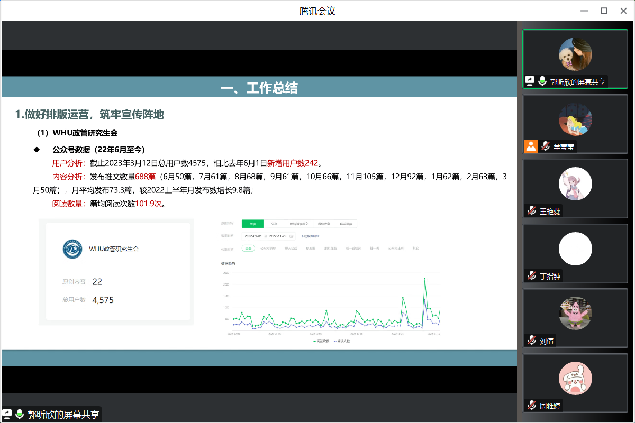Select 丁指钟's blank white avatar
Viewport: 635px width, 423px height.
[575, 249]
